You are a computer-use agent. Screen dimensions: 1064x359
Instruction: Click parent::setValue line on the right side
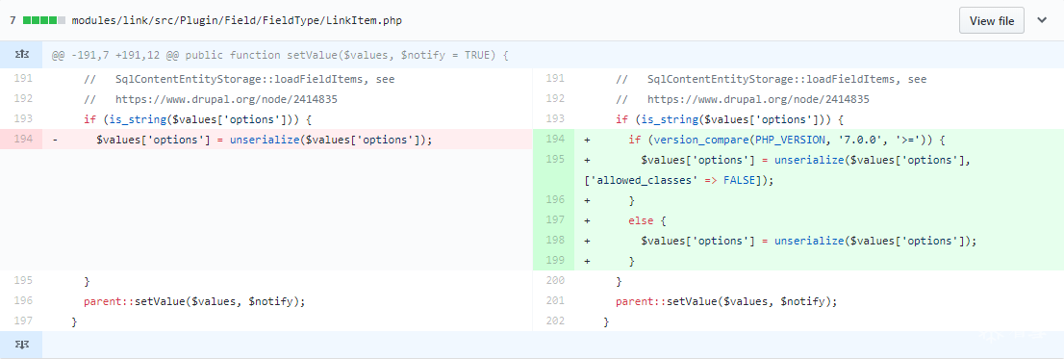tap(726, 301)
